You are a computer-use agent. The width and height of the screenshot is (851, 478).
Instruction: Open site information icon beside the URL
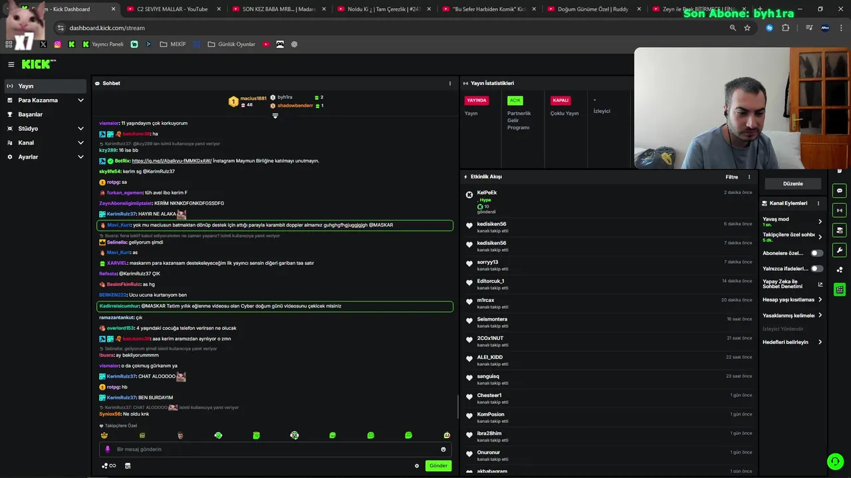[61, 28]
